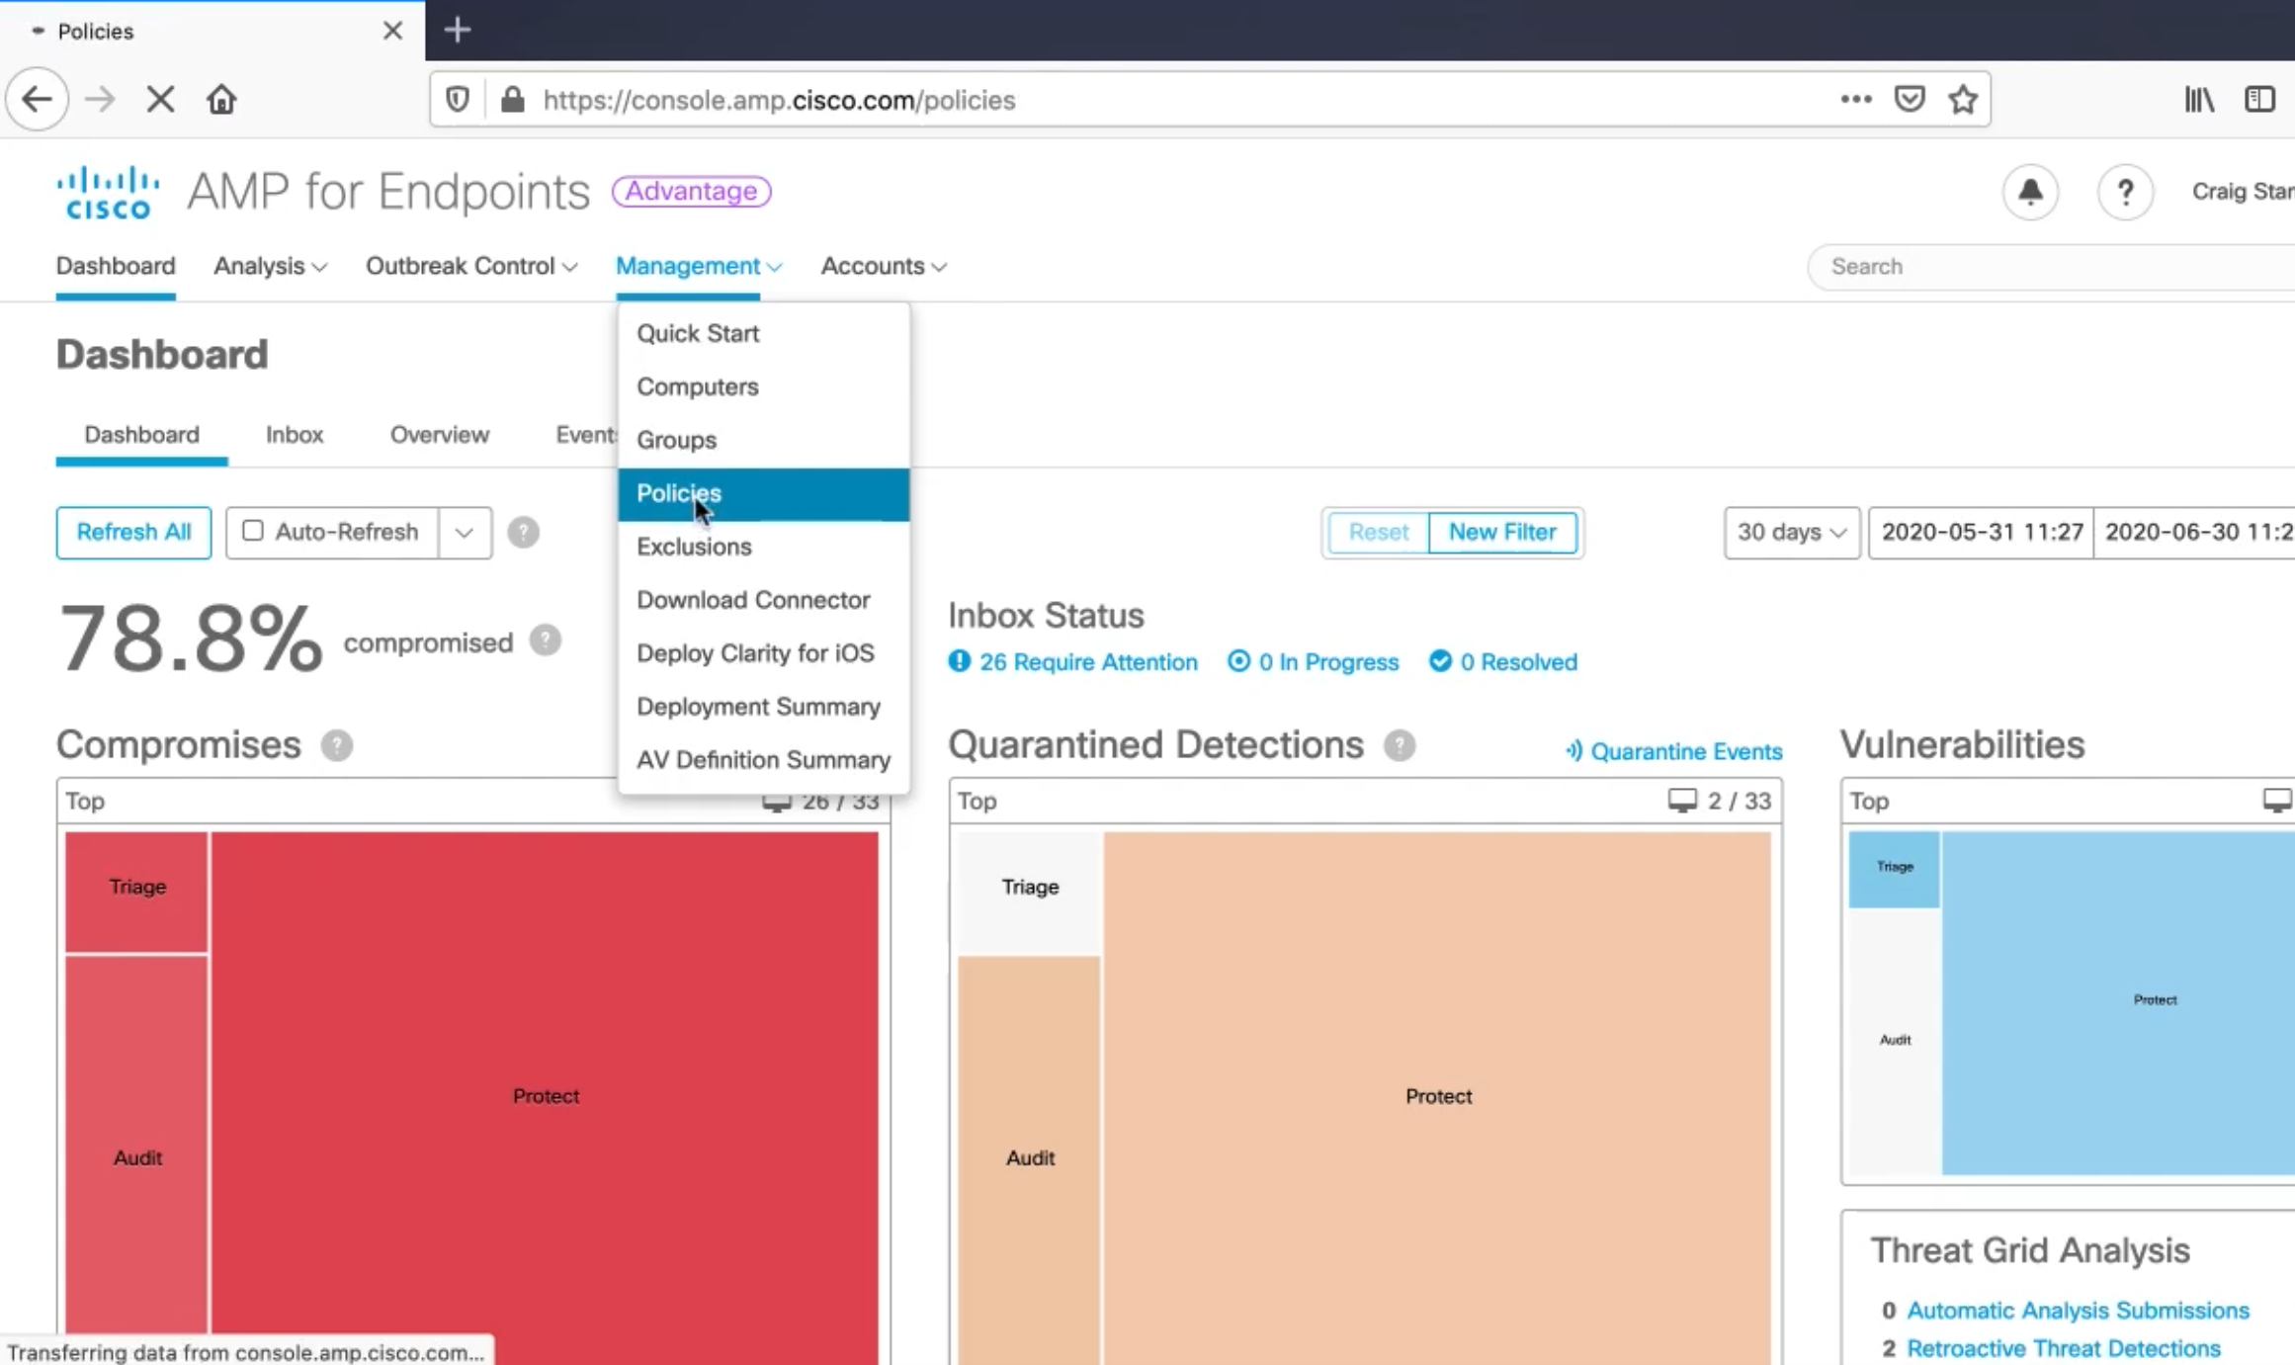Select Quick Start from Management menu
This screenshot has width=2295, height=1365.
point(763,333)
